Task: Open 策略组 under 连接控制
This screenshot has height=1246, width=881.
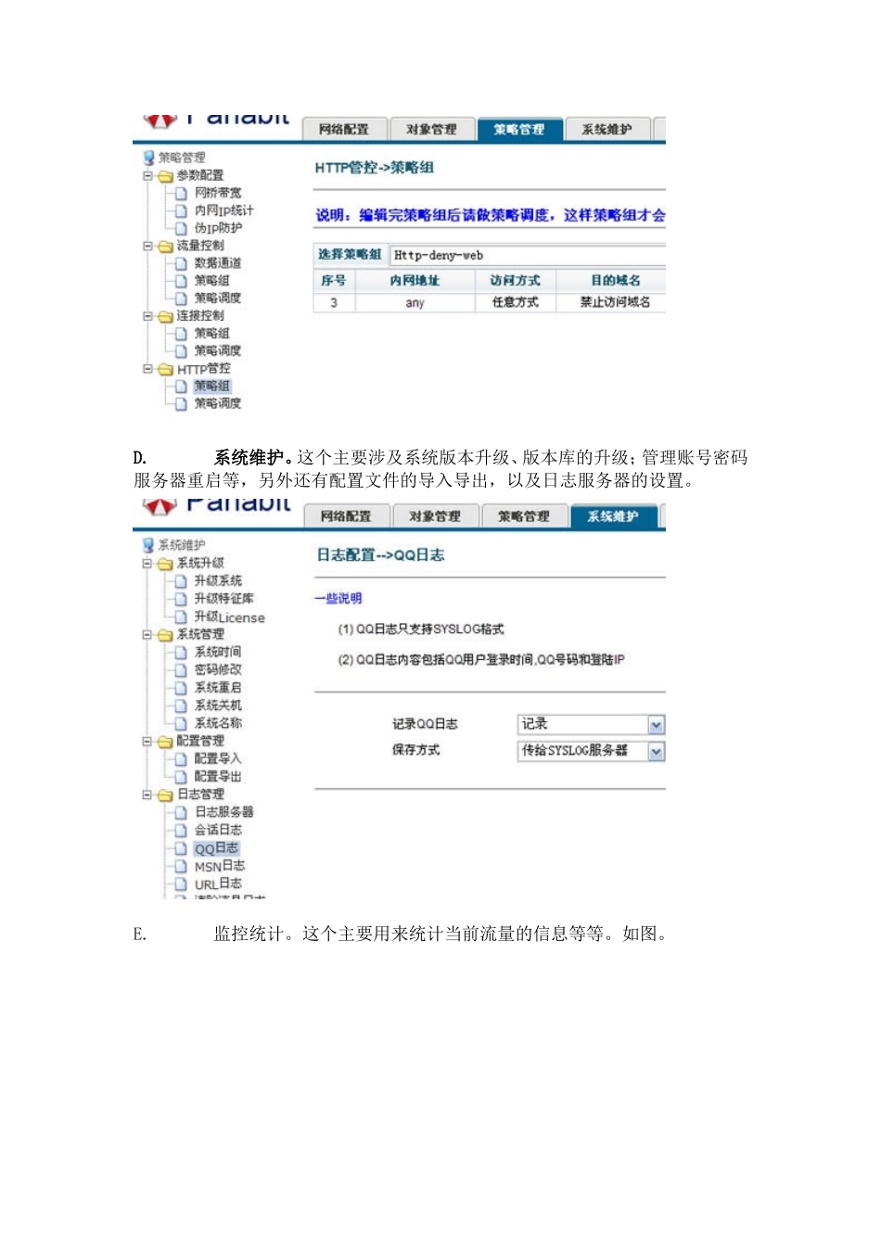Action: (211, 334)
